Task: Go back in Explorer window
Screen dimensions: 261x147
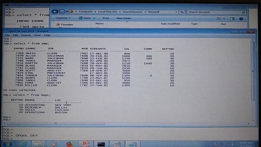Action: pyautogui.click(x=55, y=12)
